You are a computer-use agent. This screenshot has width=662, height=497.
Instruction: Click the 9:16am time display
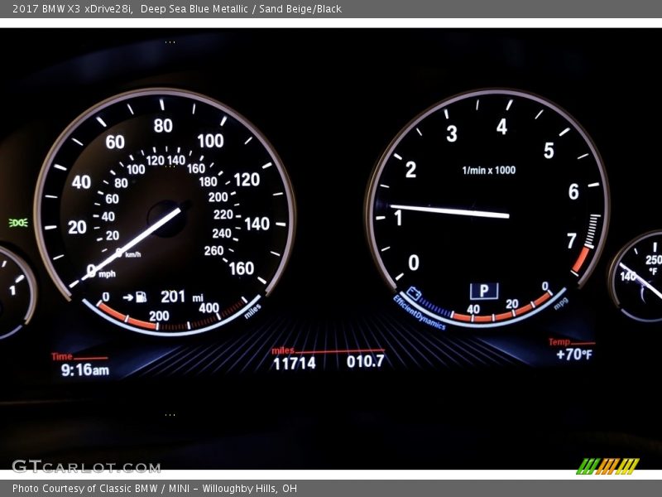[84, 370]
